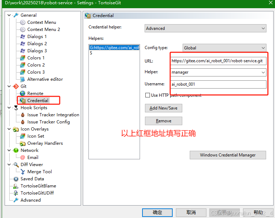Screen dimensions: 275x218
Task: Select the G:https://gitee.com helper entry
Action: click(x=114, y=48)
